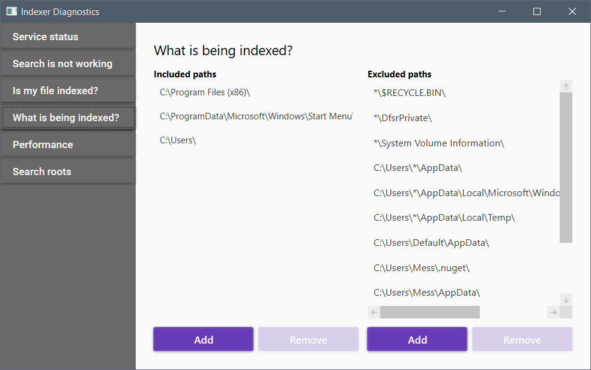The image size is (591, 370).
Task: Select C:\Users\Mess\.nuget\ excluded path
Action: click(x=421, y=268)
